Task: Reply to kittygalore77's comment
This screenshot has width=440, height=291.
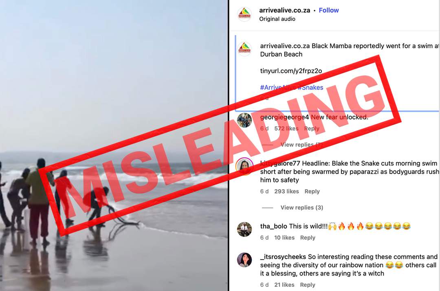Action: [312, 192]
